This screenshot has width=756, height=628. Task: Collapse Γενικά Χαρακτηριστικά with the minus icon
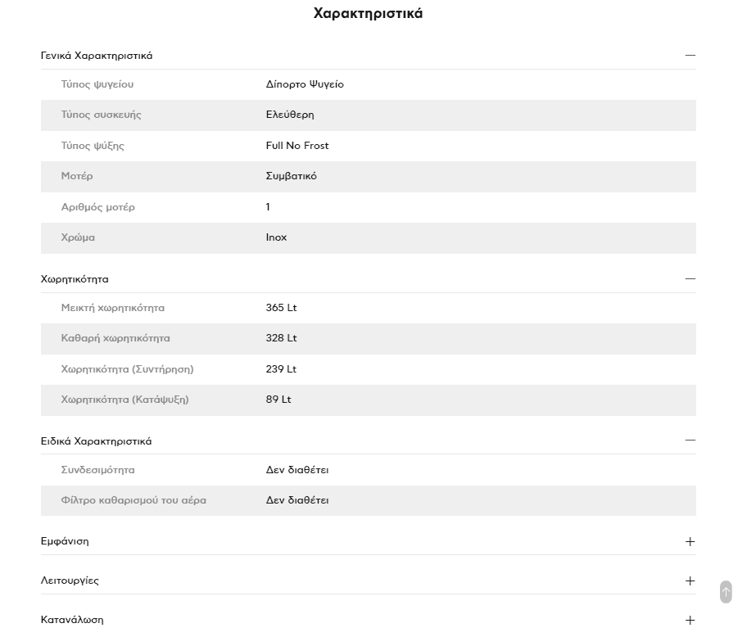tap(690, 56)
